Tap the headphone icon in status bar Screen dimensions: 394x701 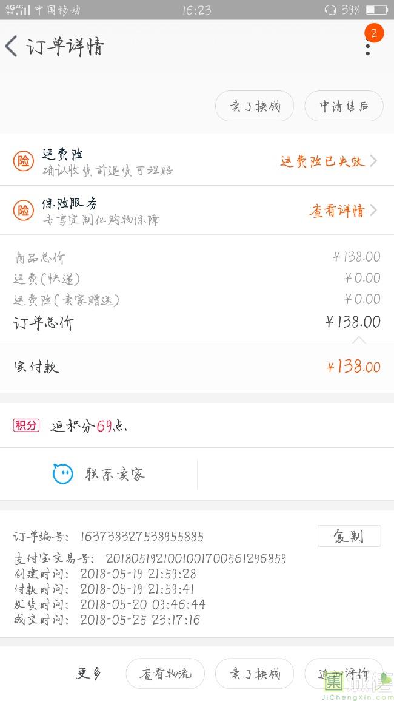click(330, 10)
